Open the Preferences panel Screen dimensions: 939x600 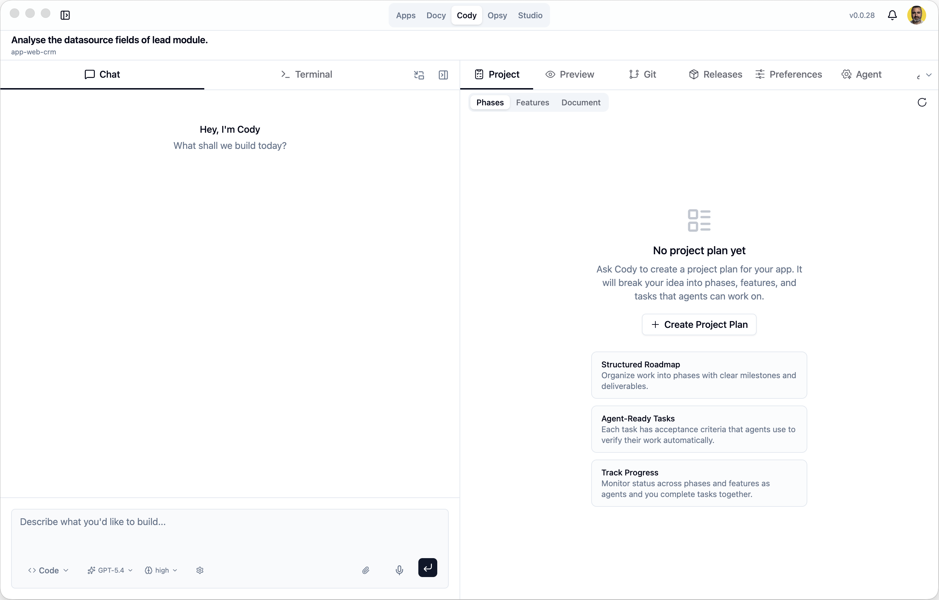788,74
